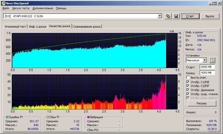Click the refresh settings icon beside Максимум
223x134 pixels.
coord(212,60)
